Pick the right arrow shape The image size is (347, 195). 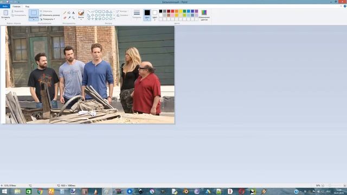tap(104, 15)
